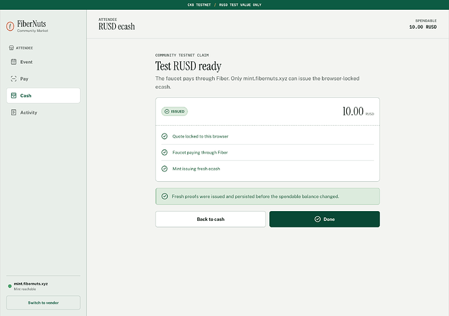Open the Activity section
The height and width of the screenshot is (316, 449).
click(43, 113)
